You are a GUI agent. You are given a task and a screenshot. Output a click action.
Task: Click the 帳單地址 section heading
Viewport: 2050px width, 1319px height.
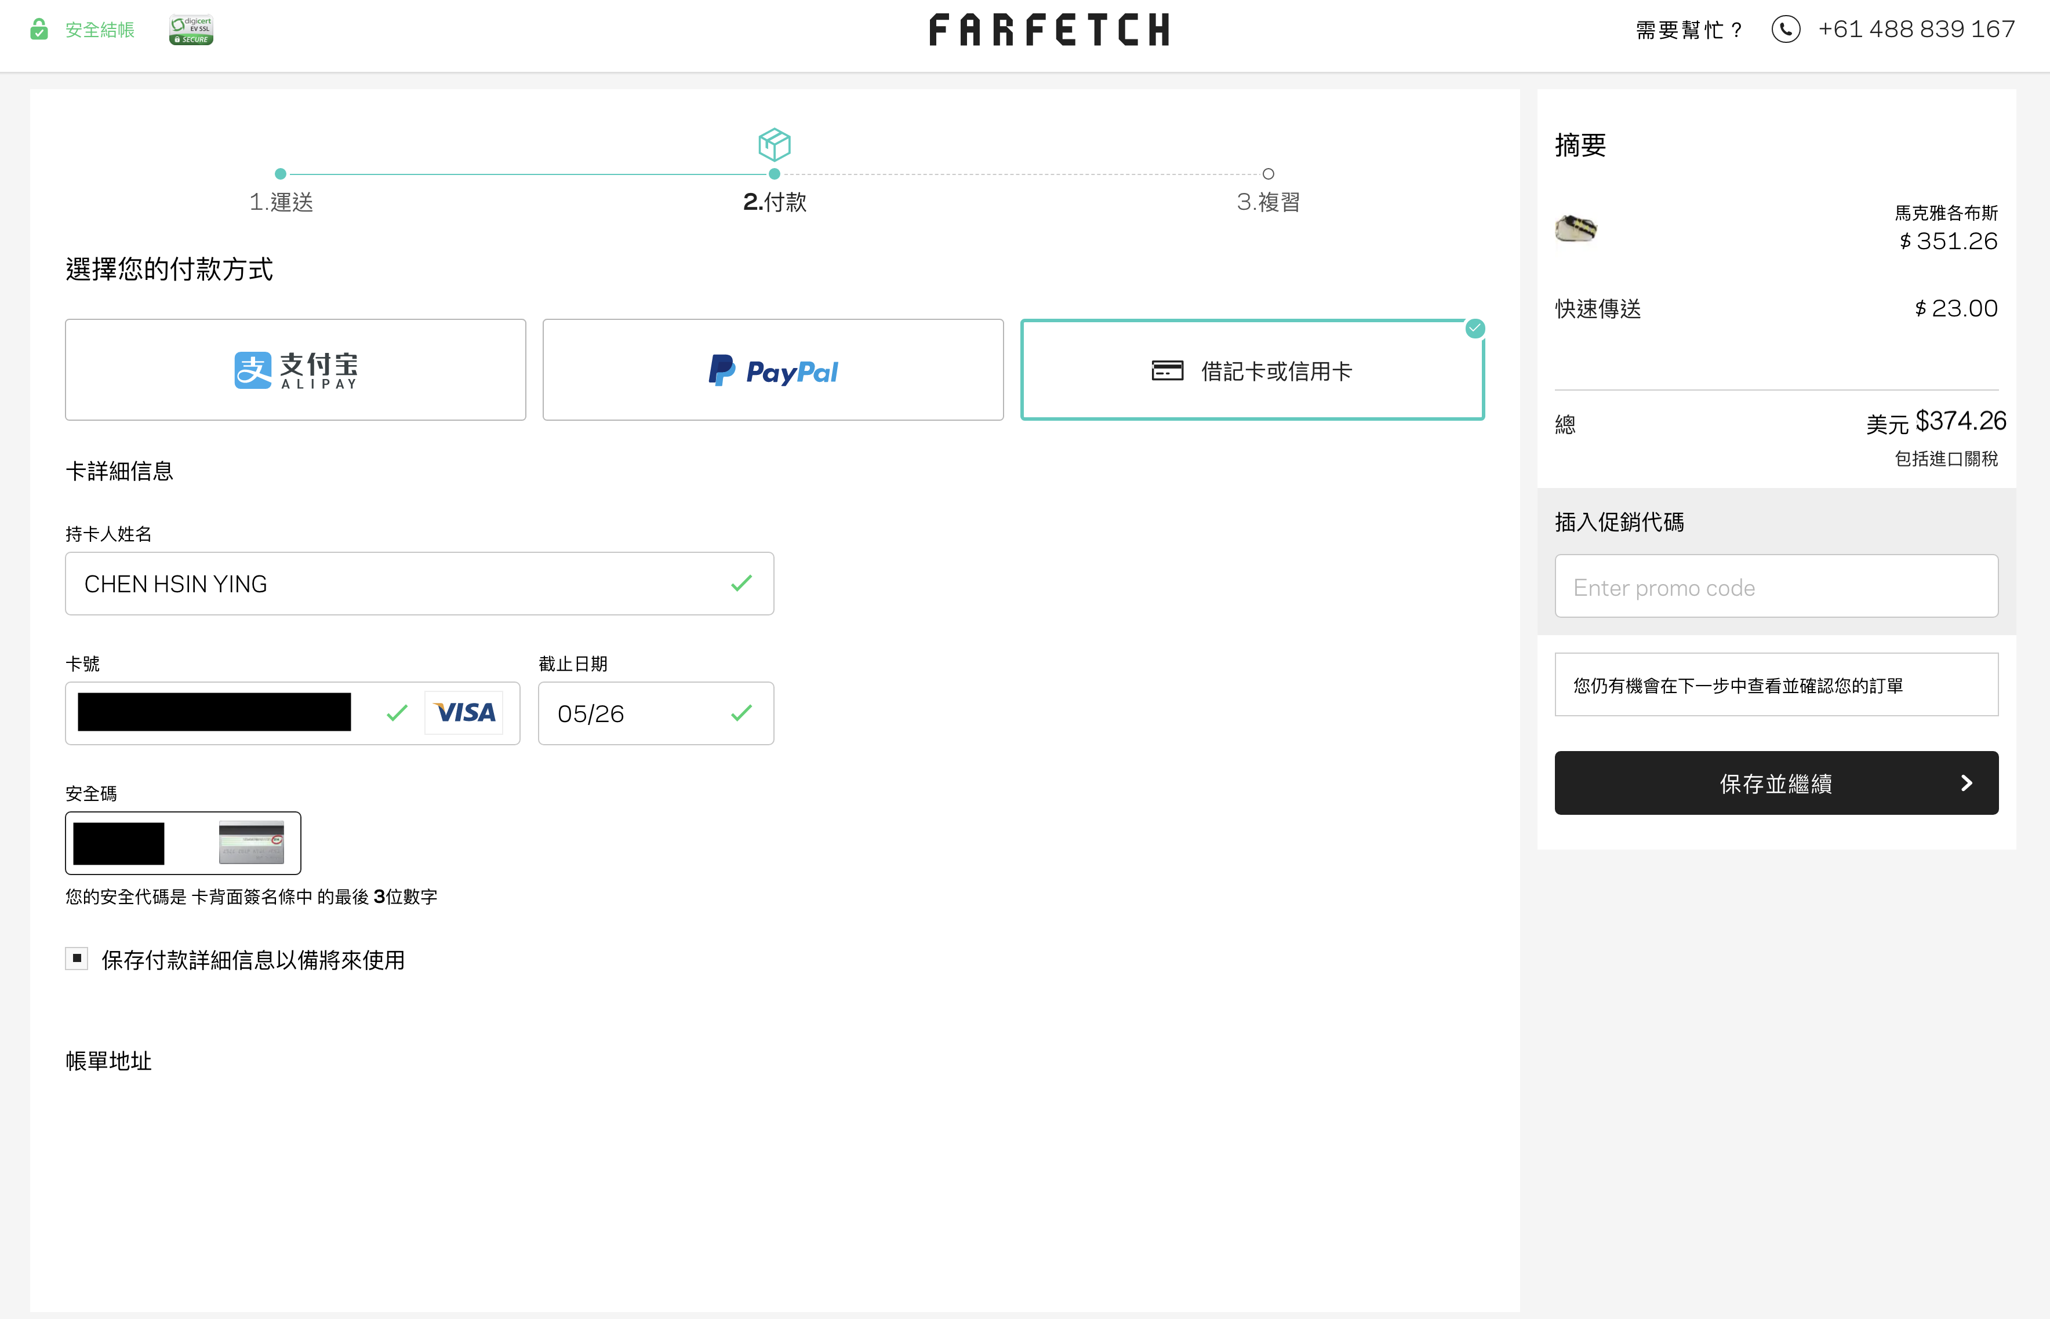(x=109, y=1061)
